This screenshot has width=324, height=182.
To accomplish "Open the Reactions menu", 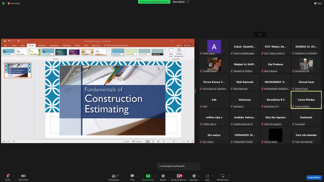I will (x=194, y=177).
